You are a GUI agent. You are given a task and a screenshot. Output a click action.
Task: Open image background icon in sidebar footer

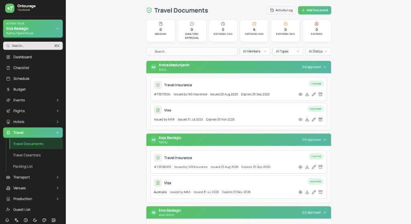[53, 220]
